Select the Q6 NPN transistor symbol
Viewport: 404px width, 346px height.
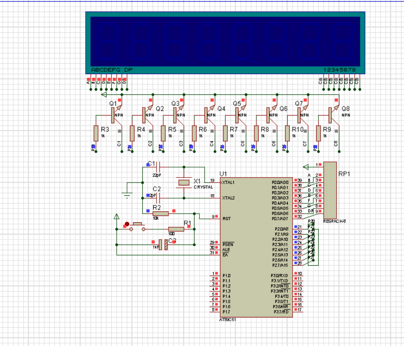pyautogui.click(x=272, y=115)
